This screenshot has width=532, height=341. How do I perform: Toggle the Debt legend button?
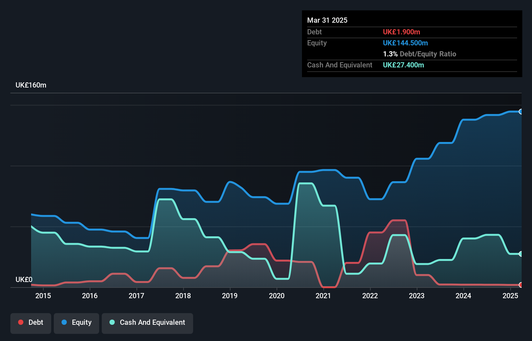coord(31,323)
